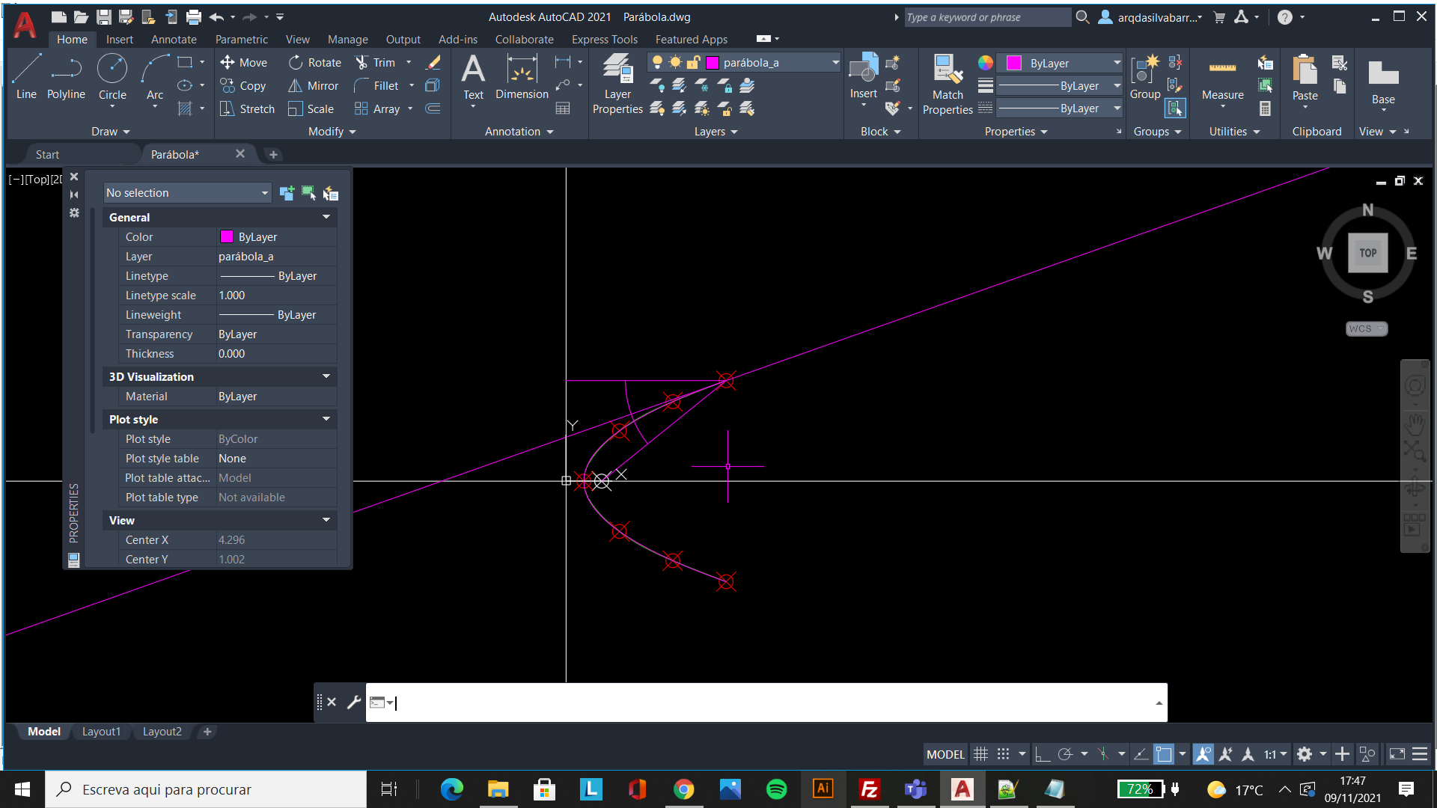Toggle grid display in status bar
This screenshot has height=808, width=1437.
tap(980, 754)
